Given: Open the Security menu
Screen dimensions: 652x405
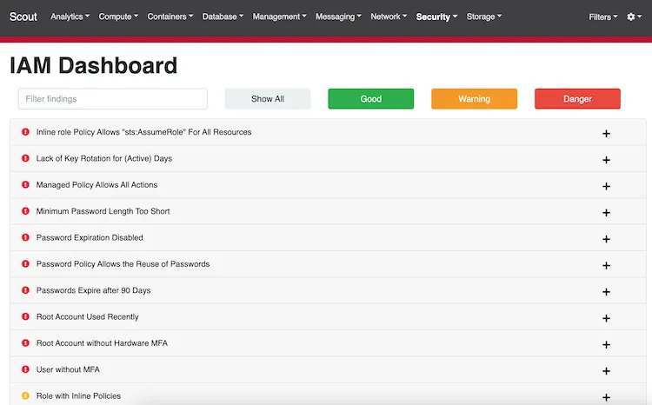Looking at the screenshot, I should pyautogui.click(x=436, y=17).
